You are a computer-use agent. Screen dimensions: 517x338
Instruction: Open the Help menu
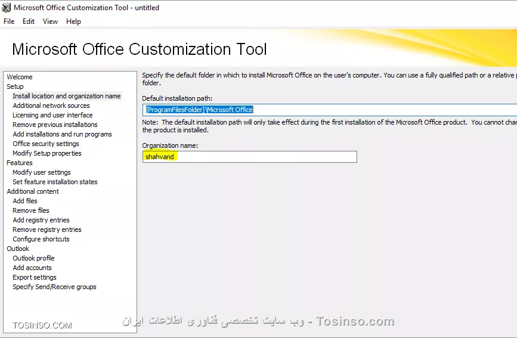click(x=73, y=21)
